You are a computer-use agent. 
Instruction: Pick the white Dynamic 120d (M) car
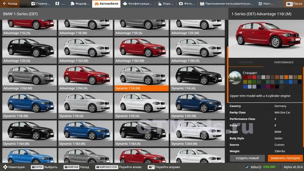tap(198, 133)
